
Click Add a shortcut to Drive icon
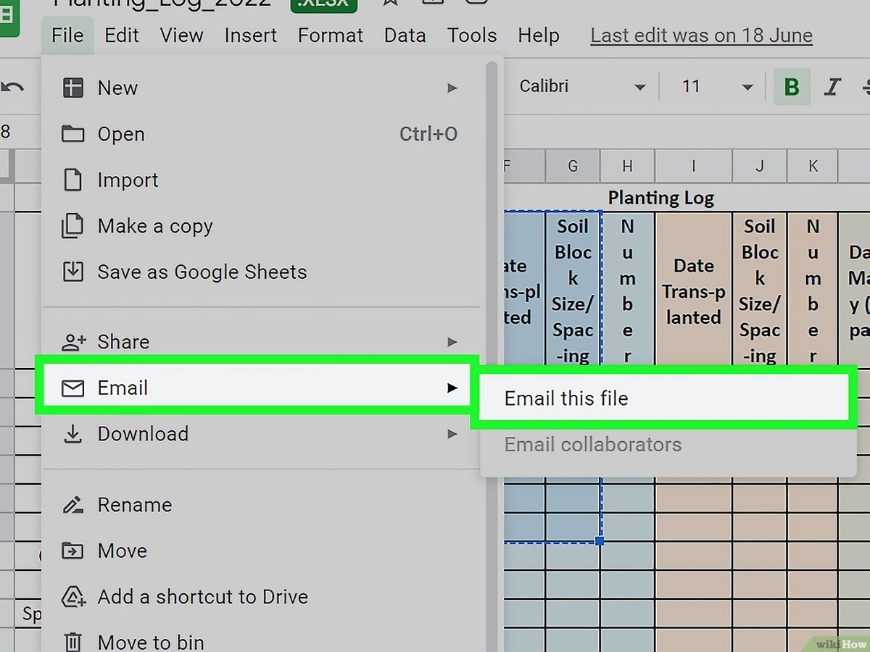72,597
